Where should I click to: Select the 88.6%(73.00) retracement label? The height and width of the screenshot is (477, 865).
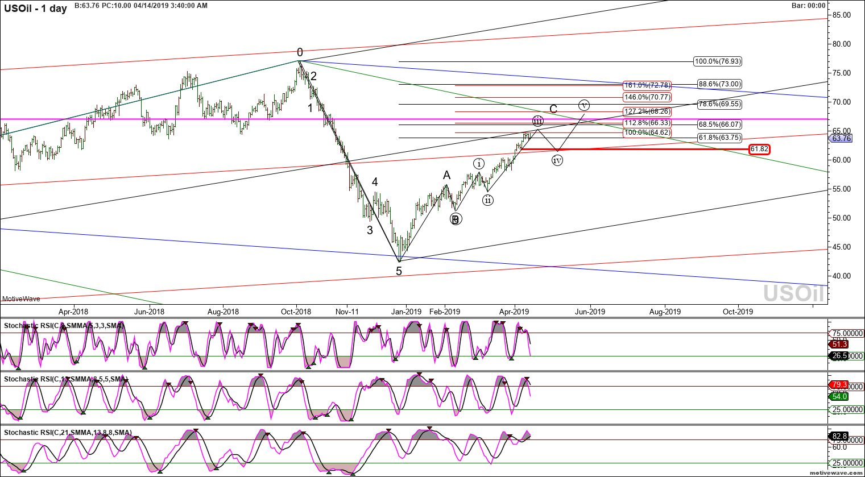click(x=720, y=84)
